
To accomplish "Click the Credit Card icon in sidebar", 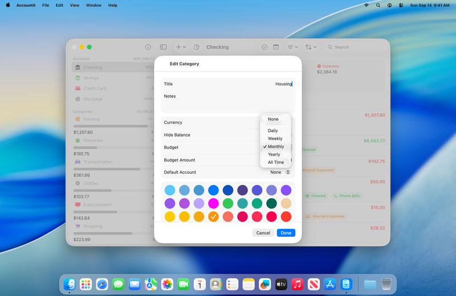I will pos(78,88).
